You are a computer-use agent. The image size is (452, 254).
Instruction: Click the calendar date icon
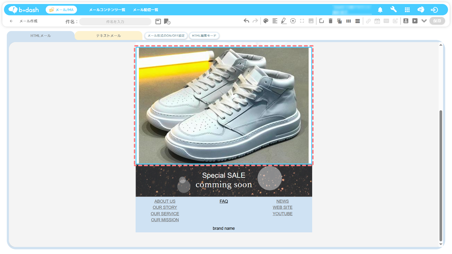(x=377, y=21)
